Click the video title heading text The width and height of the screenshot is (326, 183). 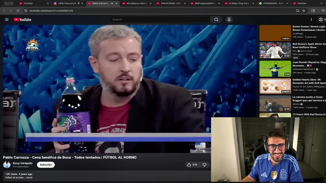70,157
